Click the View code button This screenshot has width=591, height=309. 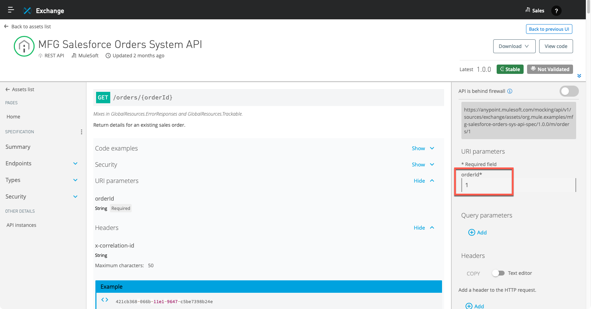pos(556,46)
